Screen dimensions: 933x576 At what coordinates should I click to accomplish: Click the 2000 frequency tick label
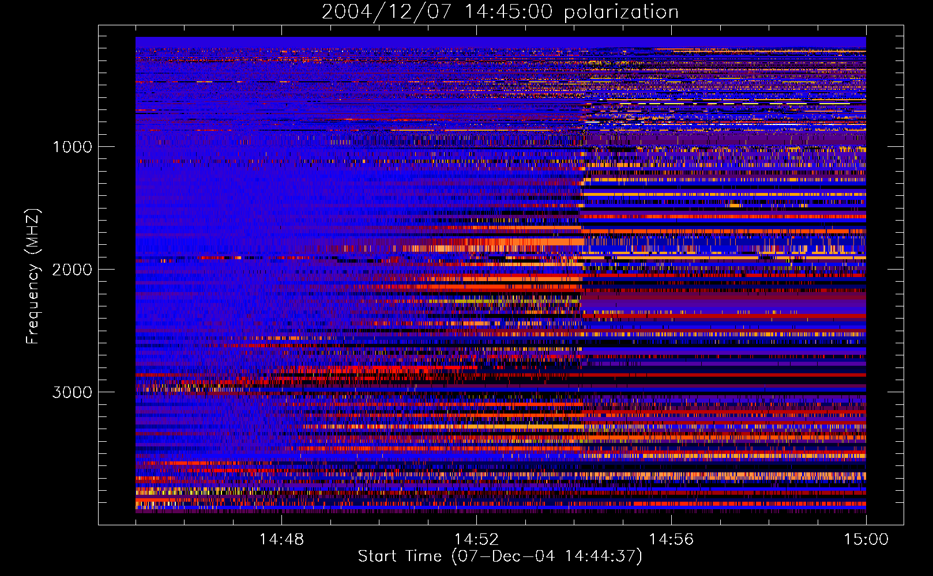72,270
